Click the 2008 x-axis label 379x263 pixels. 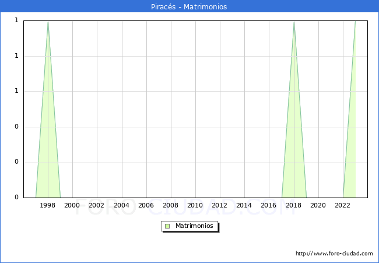[x=170, y=205]
